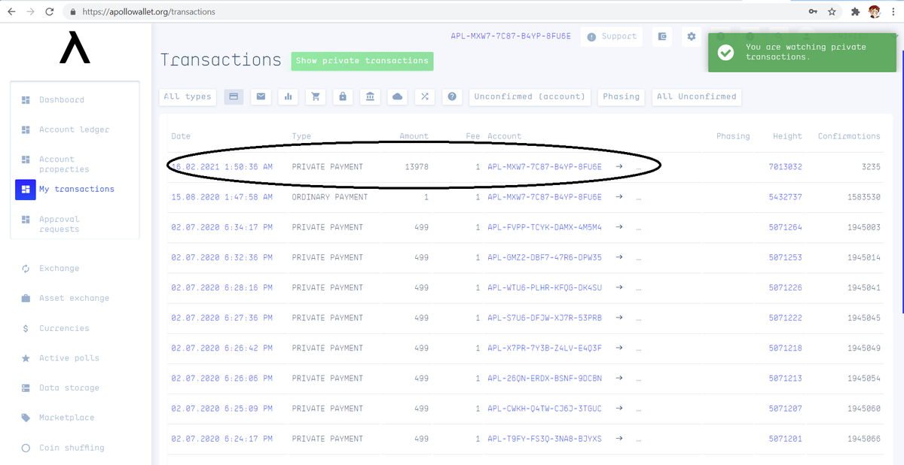The image size is (904, 465).
Task: Open Dashboard in the sidebar
Action: pyautogui.click(x=62, y=99)
